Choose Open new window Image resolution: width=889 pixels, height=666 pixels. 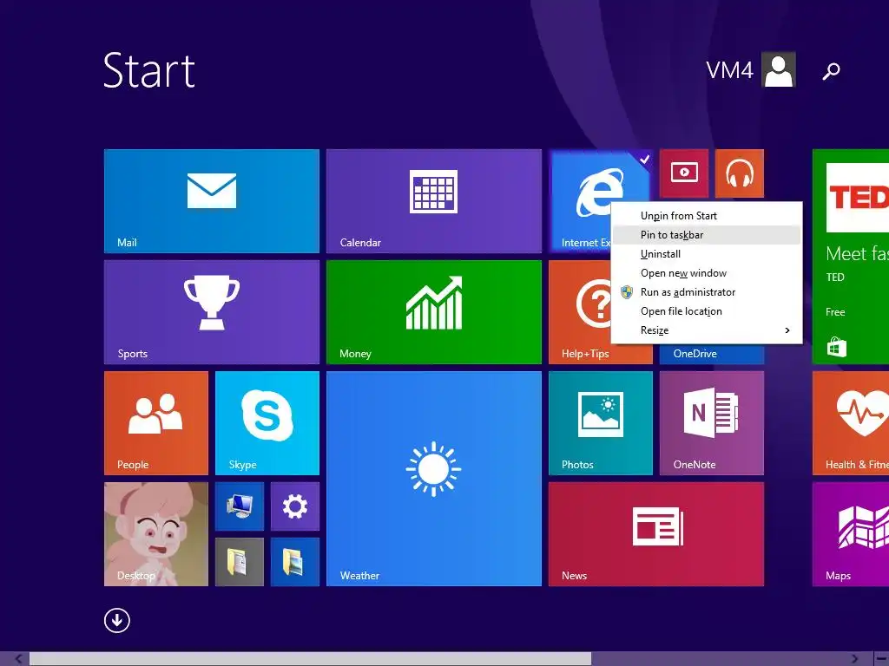pos(707,273)
